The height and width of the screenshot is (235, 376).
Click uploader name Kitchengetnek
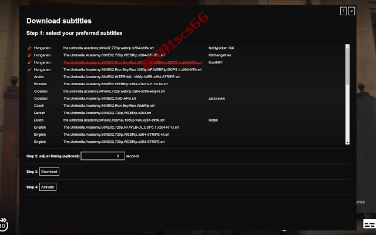[x=220, y=55]
